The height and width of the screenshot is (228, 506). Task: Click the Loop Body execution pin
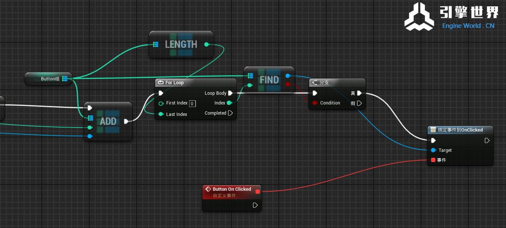(x=230, y=93)
